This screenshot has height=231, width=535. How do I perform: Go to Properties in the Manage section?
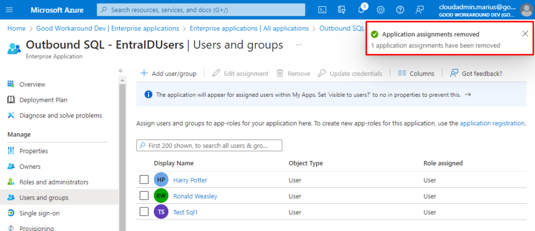coord(33,151)
